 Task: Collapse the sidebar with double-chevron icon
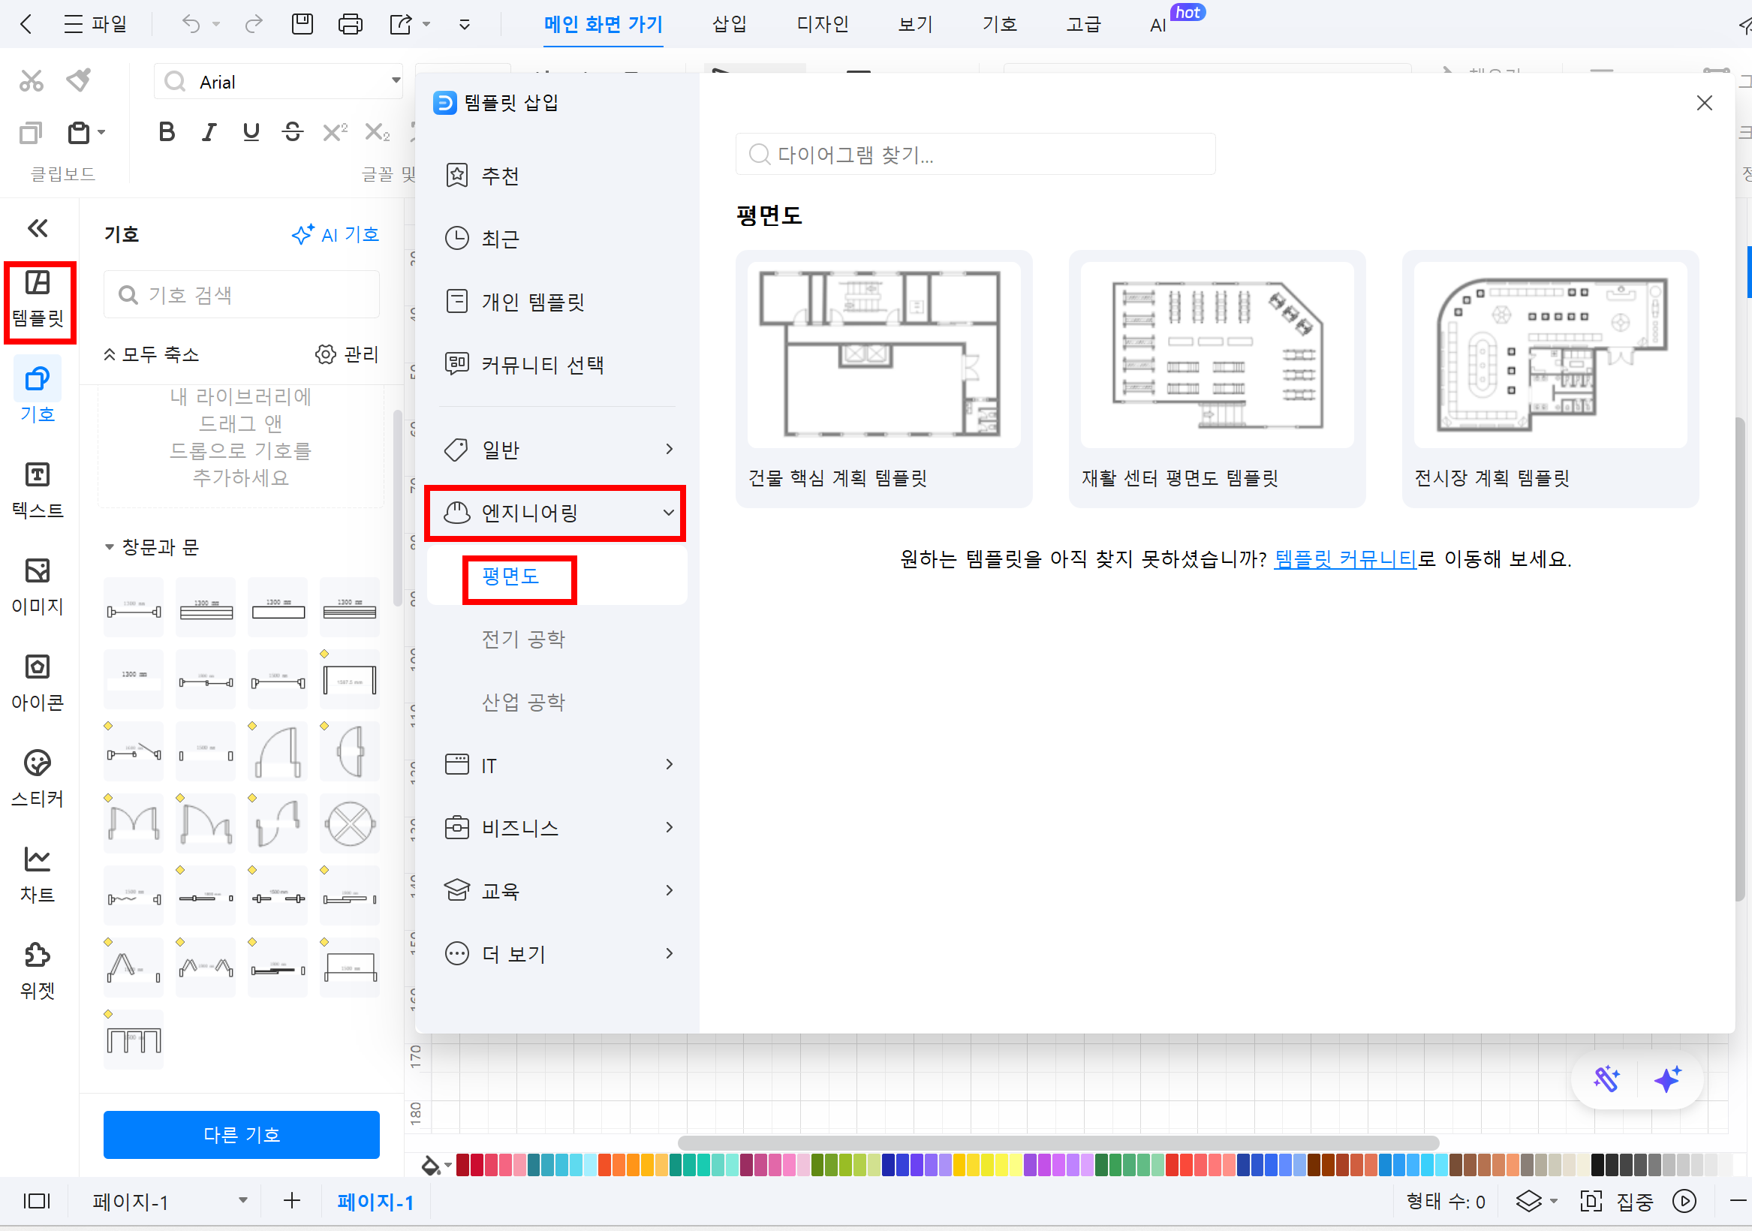pos(38,227)
